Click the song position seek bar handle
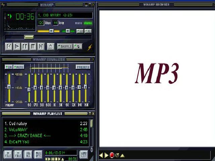 29,37
